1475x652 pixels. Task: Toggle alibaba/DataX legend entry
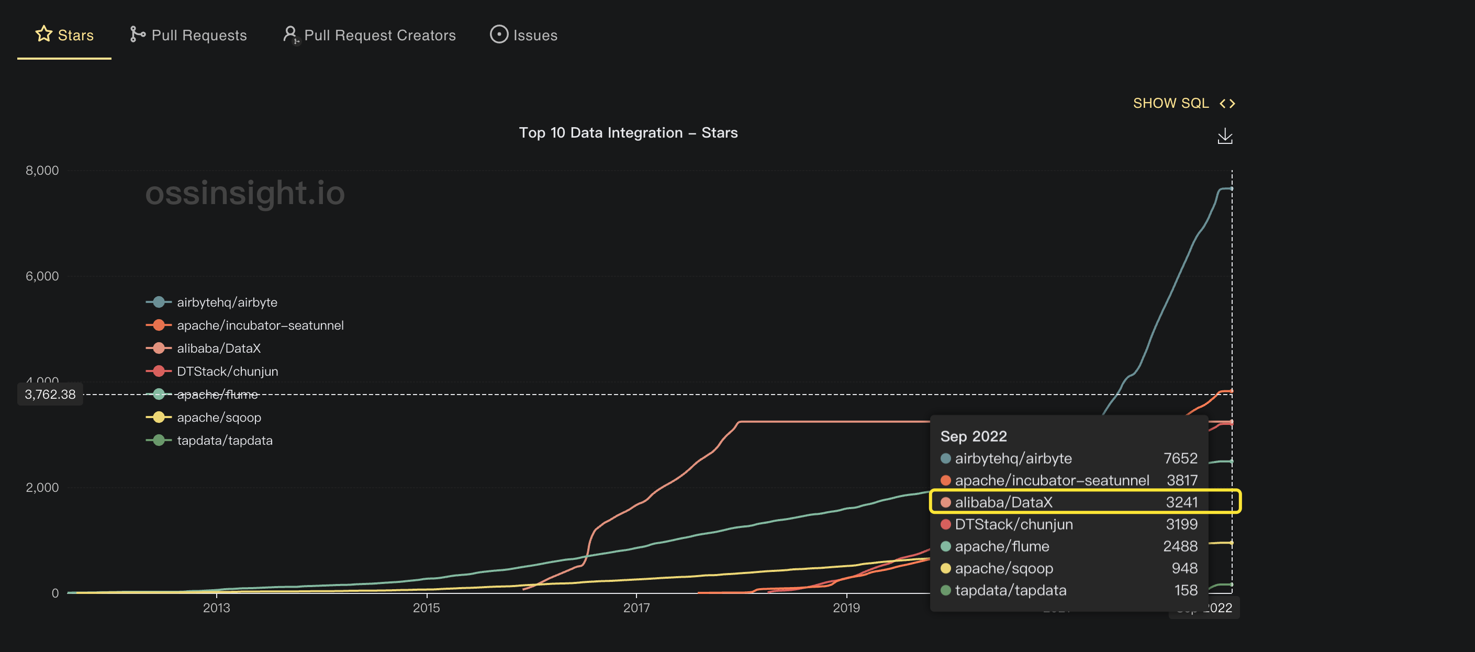[x=218, y=348]
